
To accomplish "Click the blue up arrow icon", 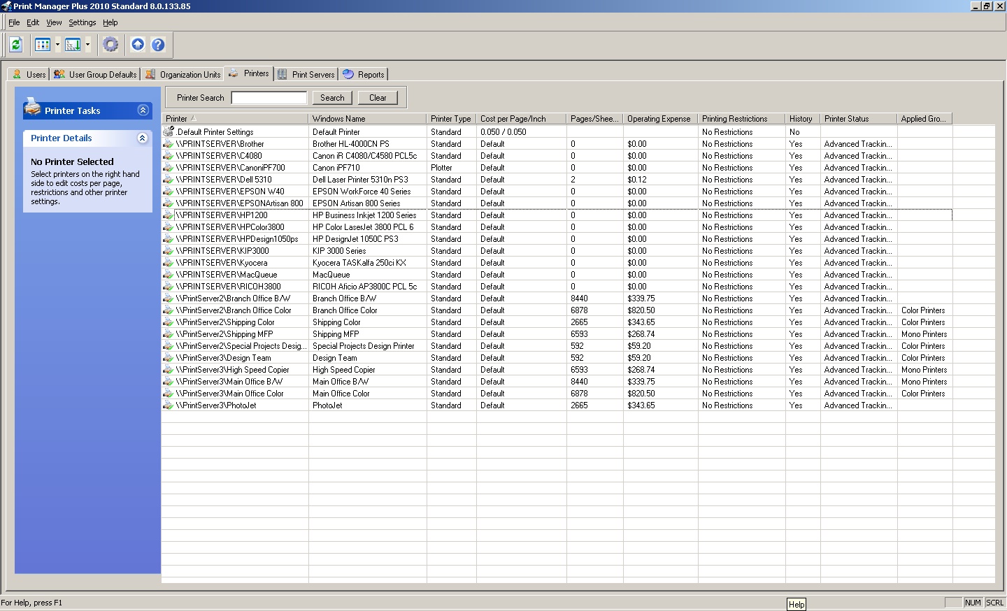I will click(138, 45).
